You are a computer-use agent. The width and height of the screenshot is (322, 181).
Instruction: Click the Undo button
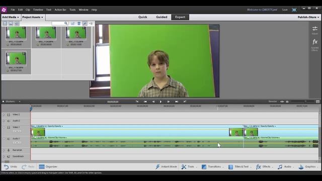(11, 166)
